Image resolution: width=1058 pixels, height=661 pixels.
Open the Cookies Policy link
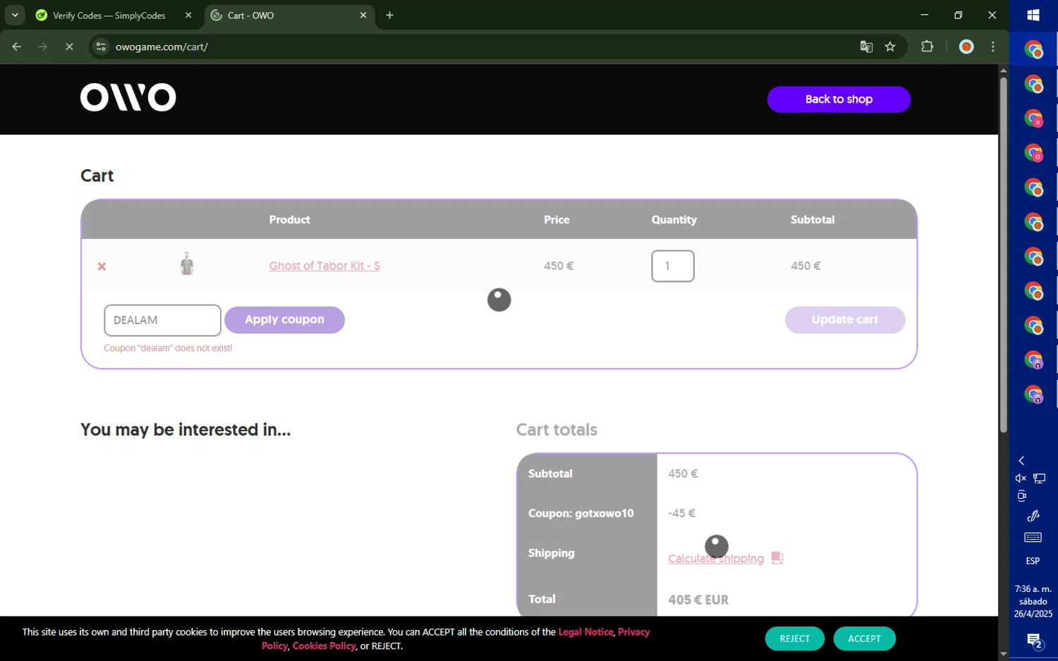[324, 646]
